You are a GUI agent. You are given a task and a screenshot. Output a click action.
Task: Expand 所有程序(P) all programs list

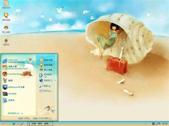[x=15, y=113]
